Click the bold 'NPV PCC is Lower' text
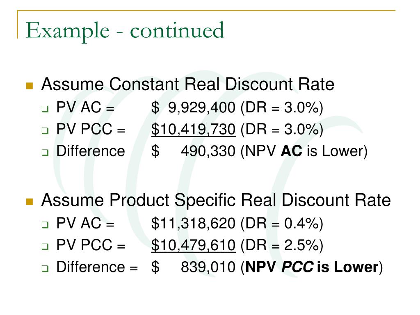 tap(312, 267)
